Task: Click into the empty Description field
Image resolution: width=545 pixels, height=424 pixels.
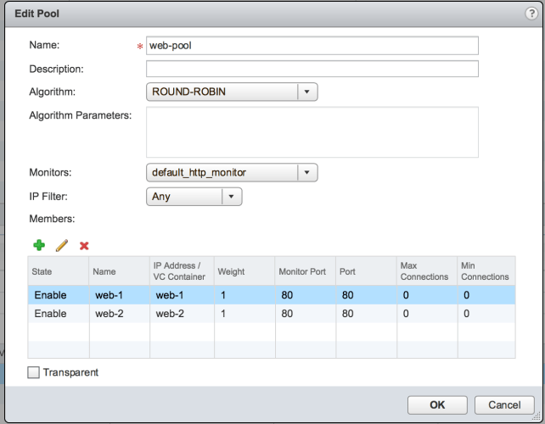Action: point(312,69)
